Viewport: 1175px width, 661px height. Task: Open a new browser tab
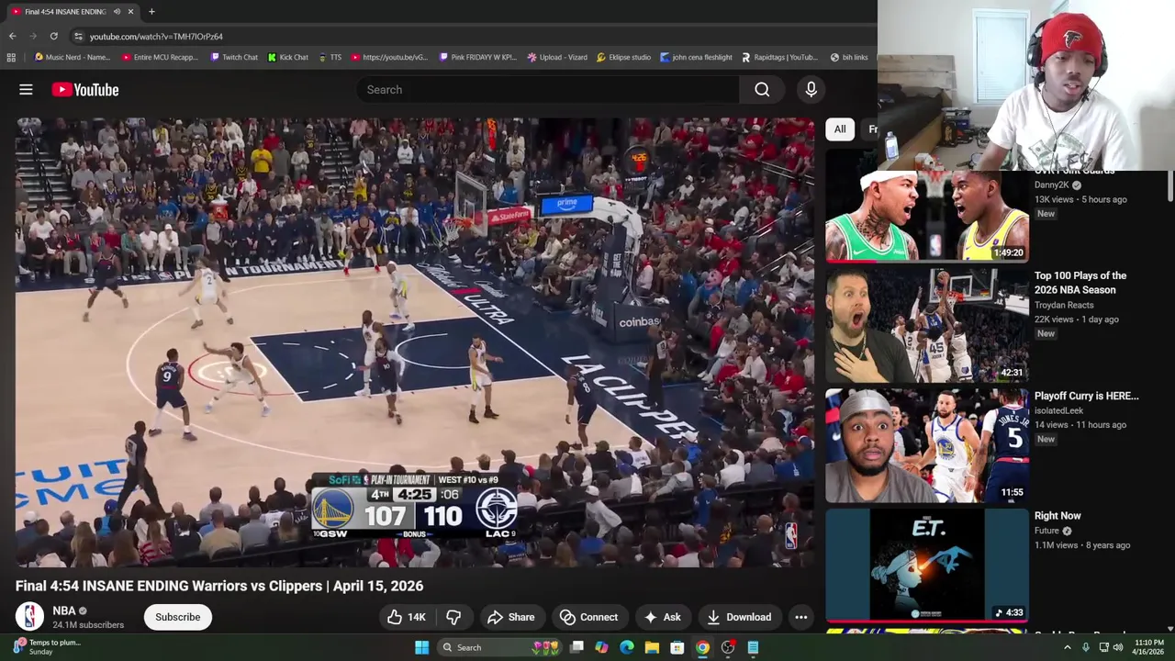pos(151,11)
